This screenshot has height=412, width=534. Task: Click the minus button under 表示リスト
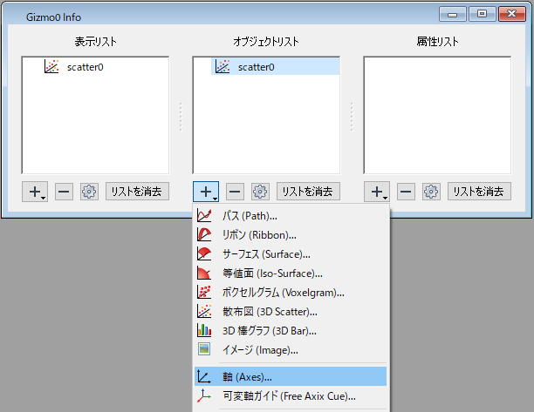[65, 192]
